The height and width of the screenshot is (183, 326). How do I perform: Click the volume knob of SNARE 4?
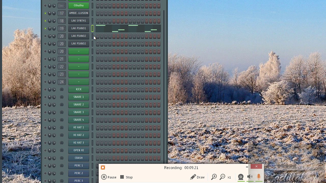click(54, 120)
